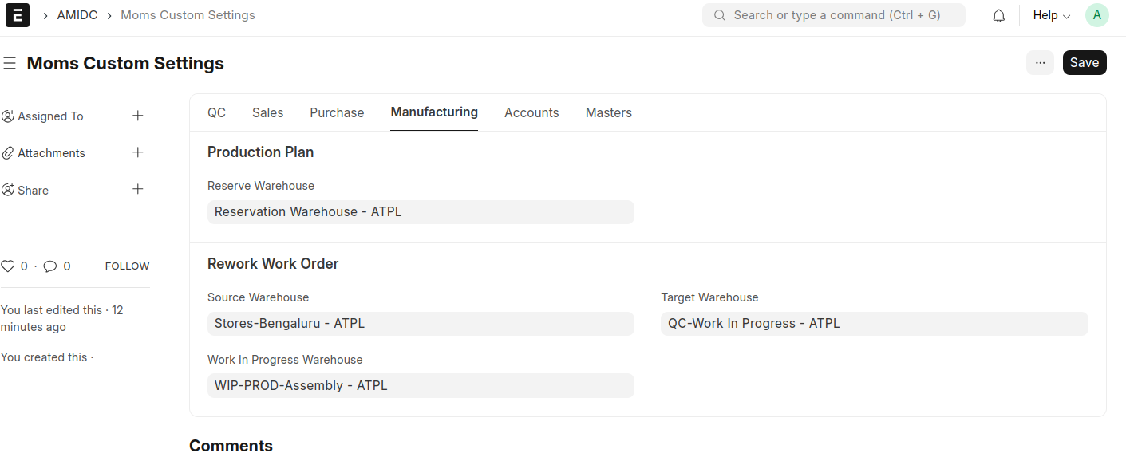
Task: Like the document with the heart icon
Action: coord(8,266)
